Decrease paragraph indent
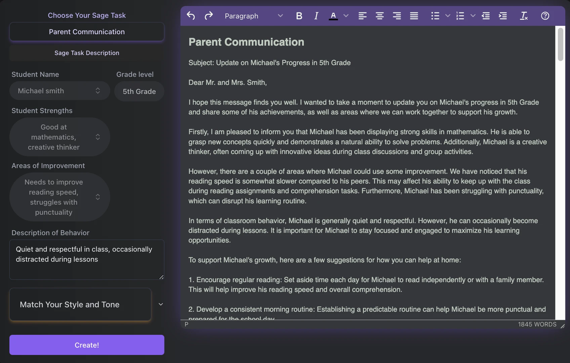The height and width of the screenshot is (363, 570). click(x=486, y=16)
